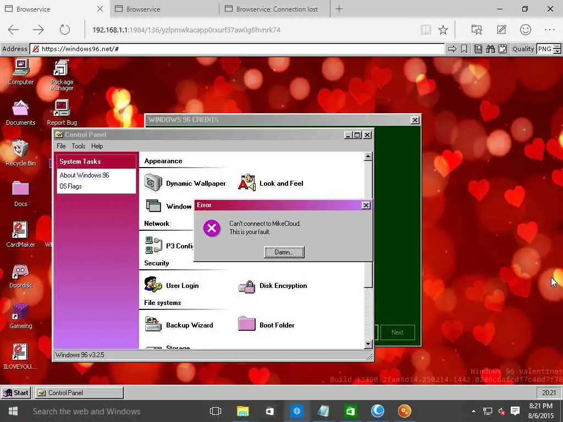Click the bookmark icon in Browservice toolbar
563x422 pixels.
pos(464,49)
